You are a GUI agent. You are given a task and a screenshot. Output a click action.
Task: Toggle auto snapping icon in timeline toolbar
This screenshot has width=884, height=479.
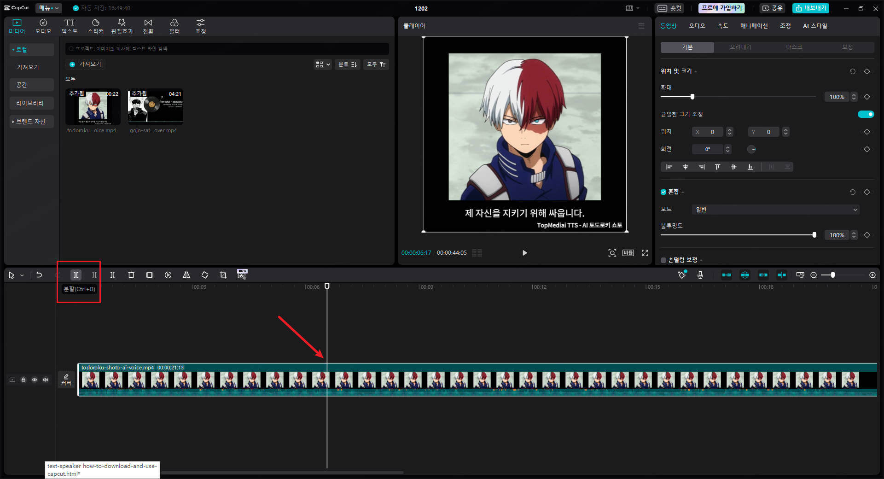point(745,275)
